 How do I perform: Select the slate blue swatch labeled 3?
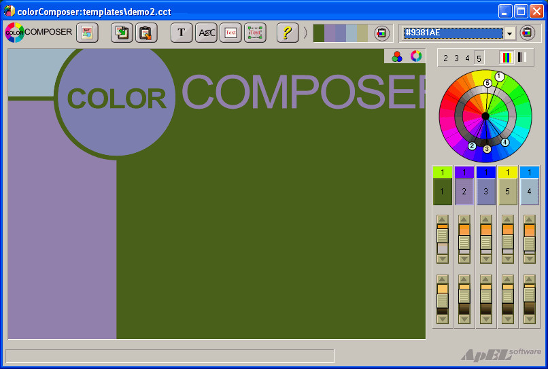click(486, 192)
